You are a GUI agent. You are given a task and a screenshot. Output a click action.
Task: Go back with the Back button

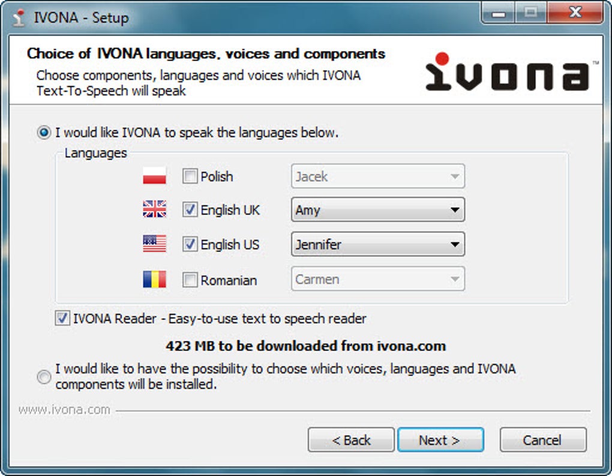[x=351, y=440]
